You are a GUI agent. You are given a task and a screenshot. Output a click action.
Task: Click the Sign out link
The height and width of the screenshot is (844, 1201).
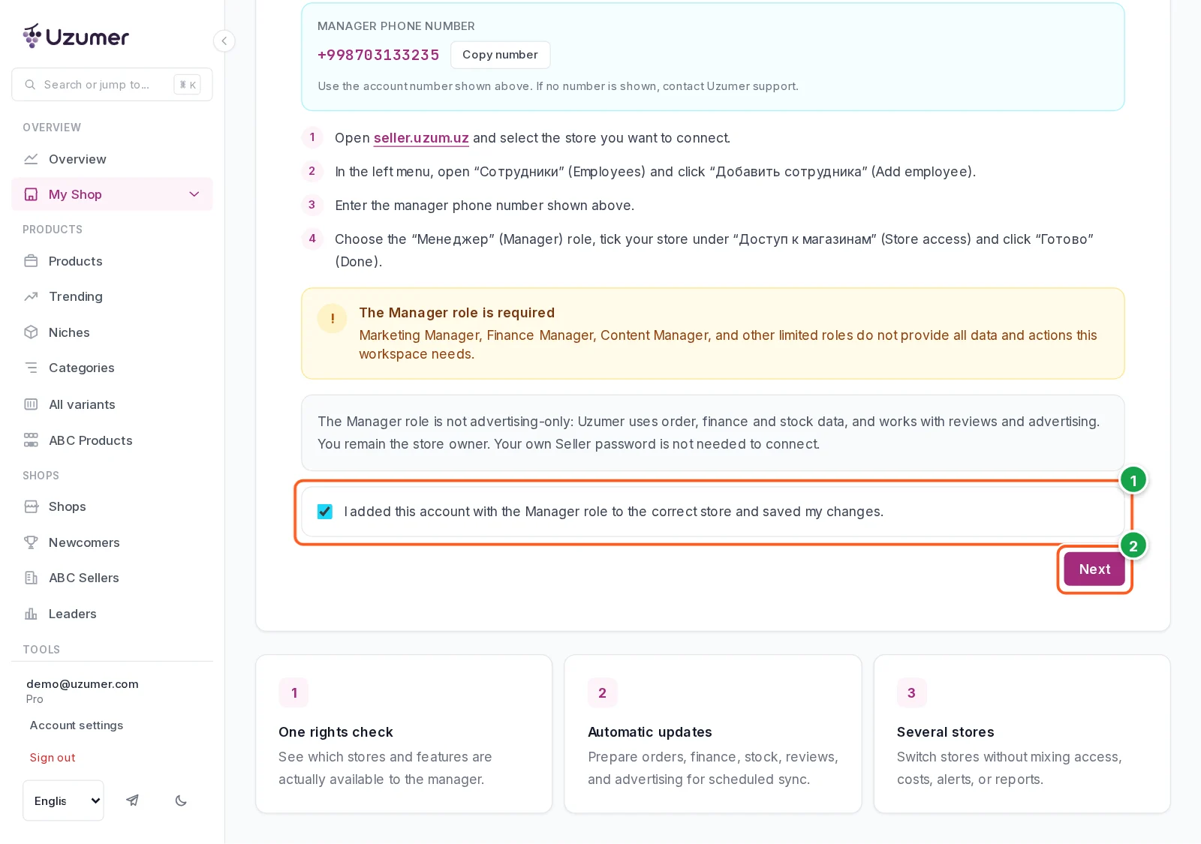[53, 758]
